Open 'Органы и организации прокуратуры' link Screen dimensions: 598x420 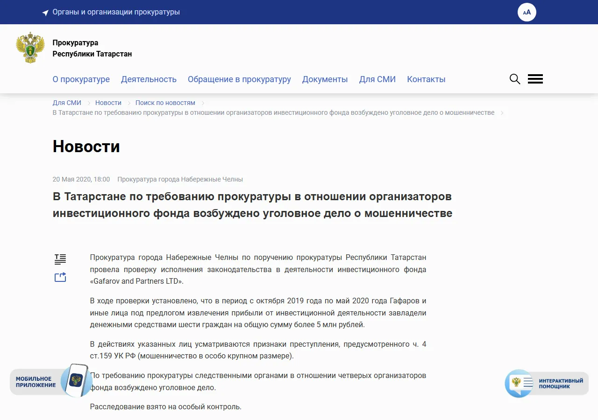click(116, 12)
